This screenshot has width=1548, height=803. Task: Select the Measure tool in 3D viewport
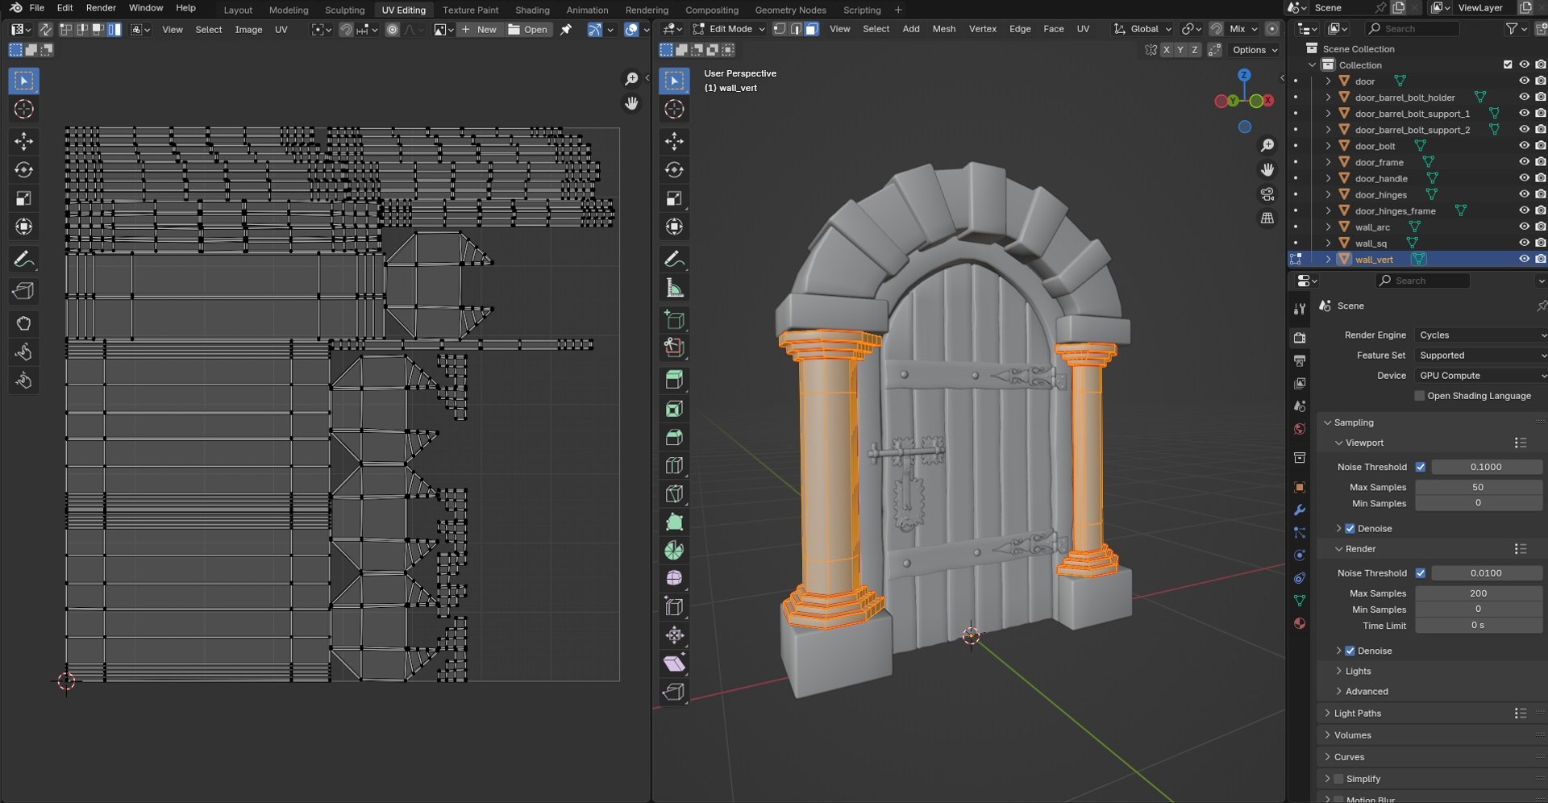pos(675,288)
